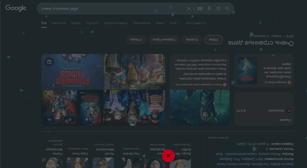Expand the Ещё dropdown in the search tabs
This screenshot has height=168, width=307.
point(175,23)
